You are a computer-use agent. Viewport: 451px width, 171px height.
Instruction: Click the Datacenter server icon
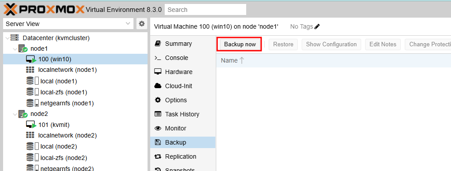[x=15, y=38]
